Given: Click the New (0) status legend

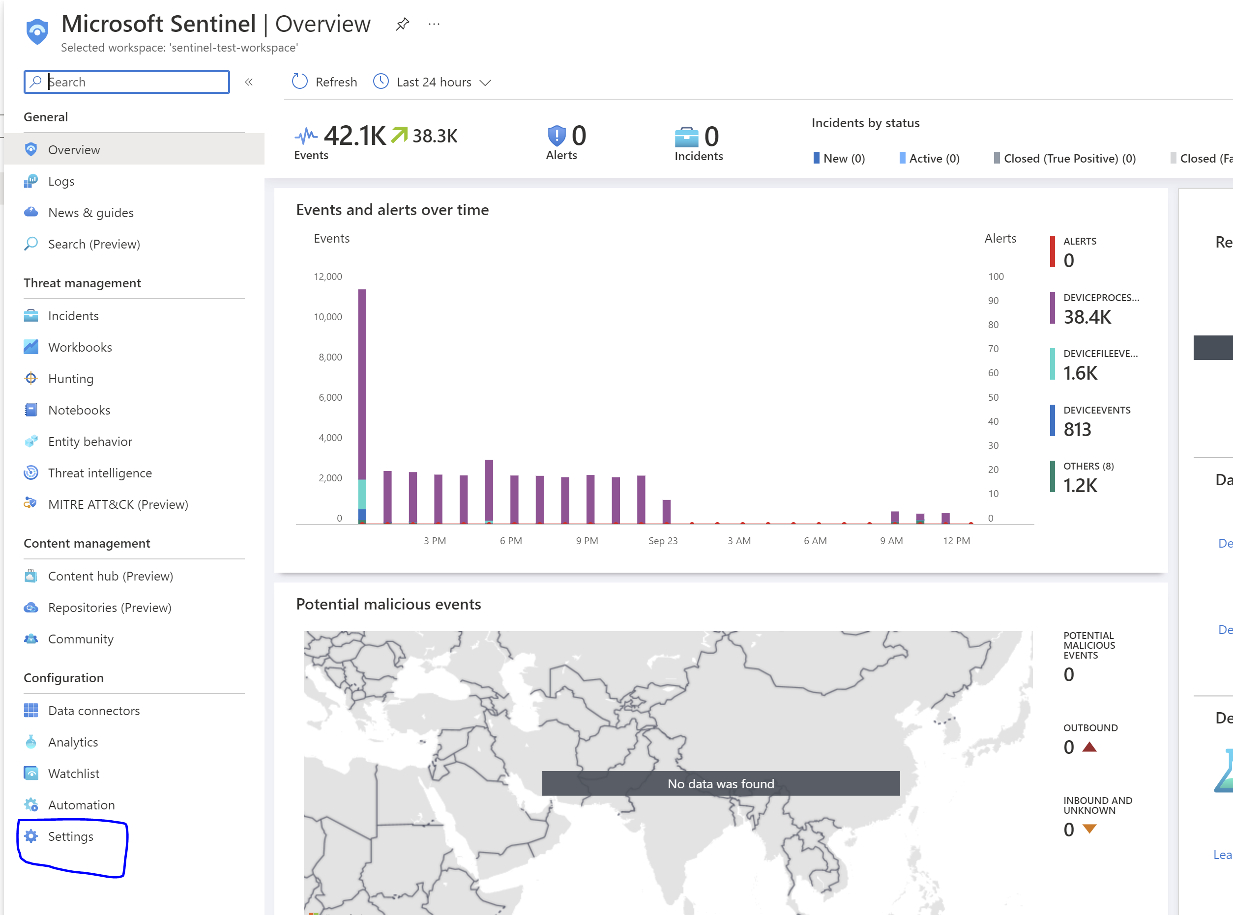Looking at the screenshot, I should pos(839,159).
